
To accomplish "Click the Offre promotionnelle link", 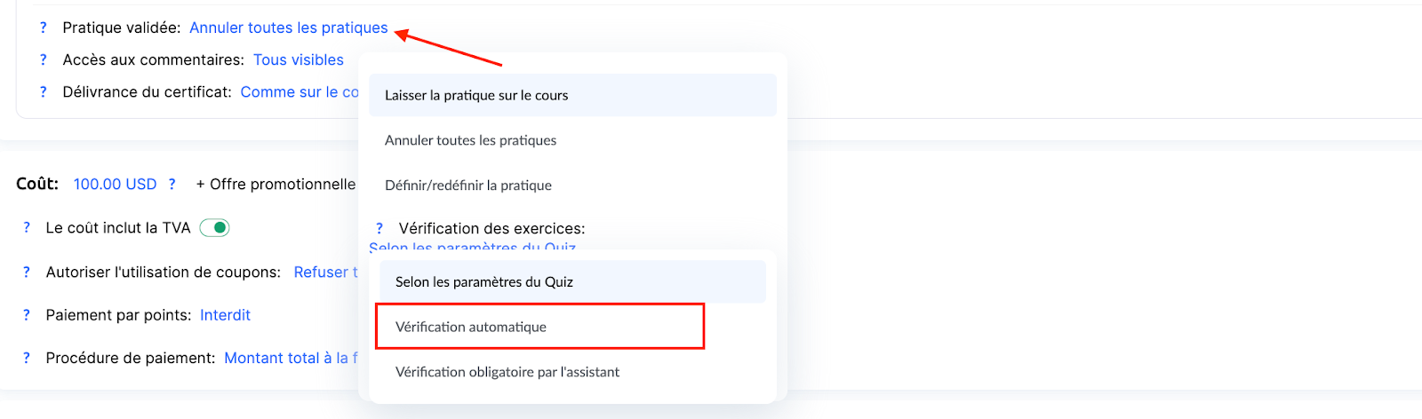I will point(276,185).
